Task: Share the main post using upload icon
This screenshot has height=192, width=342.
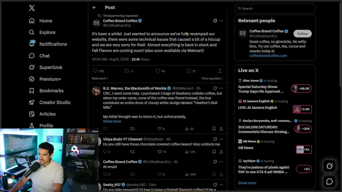Action: (x=220, y=71)
